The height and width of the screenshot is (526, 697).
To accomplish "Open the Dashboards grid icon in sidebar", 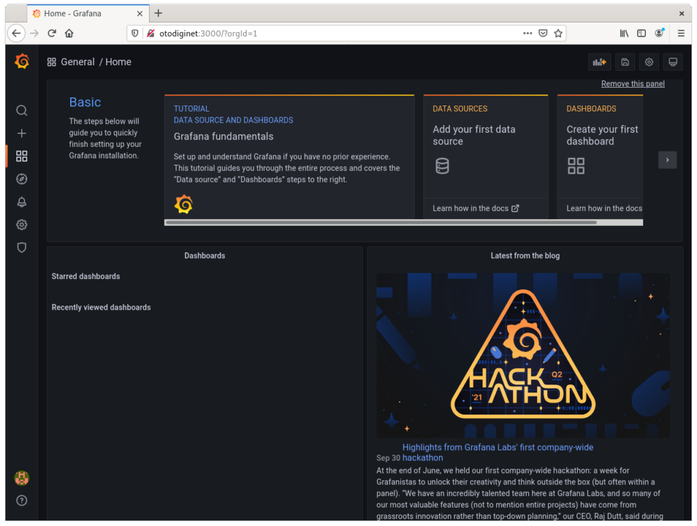I will click(x=22, y=156).
